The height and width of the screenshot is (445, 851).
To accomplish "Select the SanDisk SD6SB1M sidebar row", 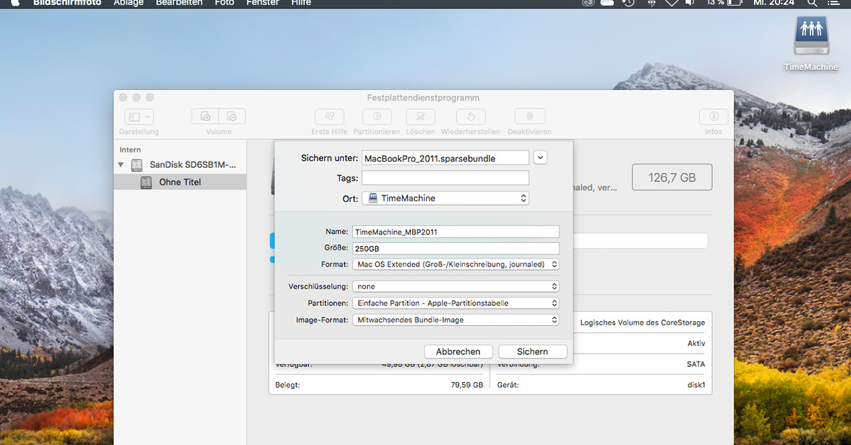I will point(180,164).
